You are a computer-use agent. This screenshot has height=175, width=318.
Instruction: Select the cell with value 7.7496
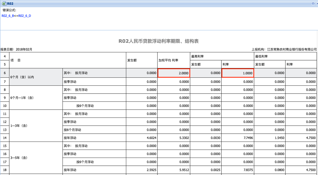tap(238, 138)
